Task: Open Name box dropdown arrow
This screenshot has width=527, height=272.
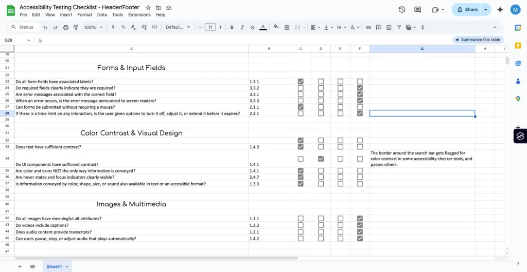Action: [x=29, y=41]
